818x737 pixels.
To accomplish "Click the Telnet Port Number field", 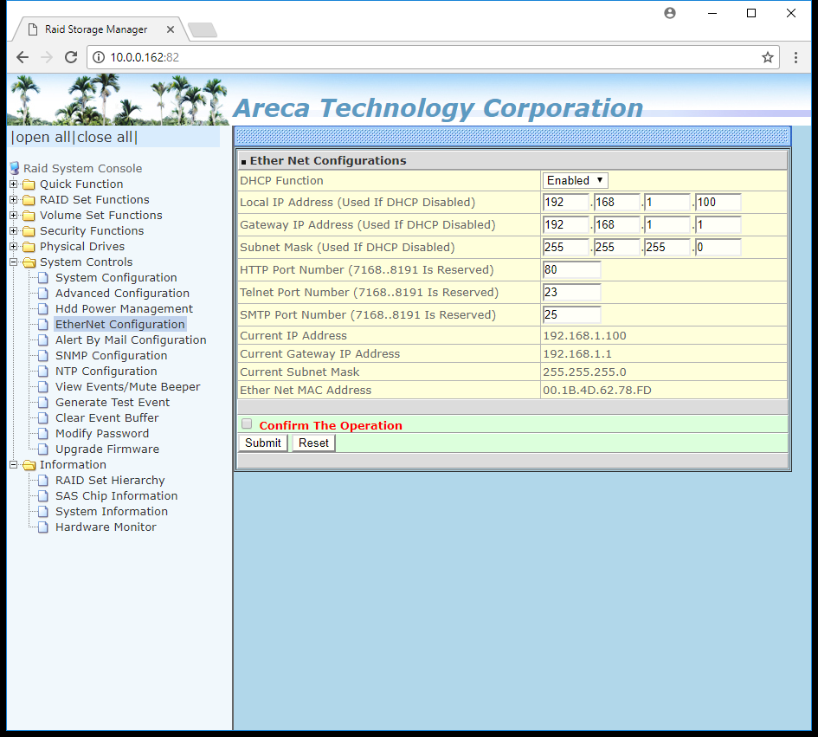I will coord(572,293).
